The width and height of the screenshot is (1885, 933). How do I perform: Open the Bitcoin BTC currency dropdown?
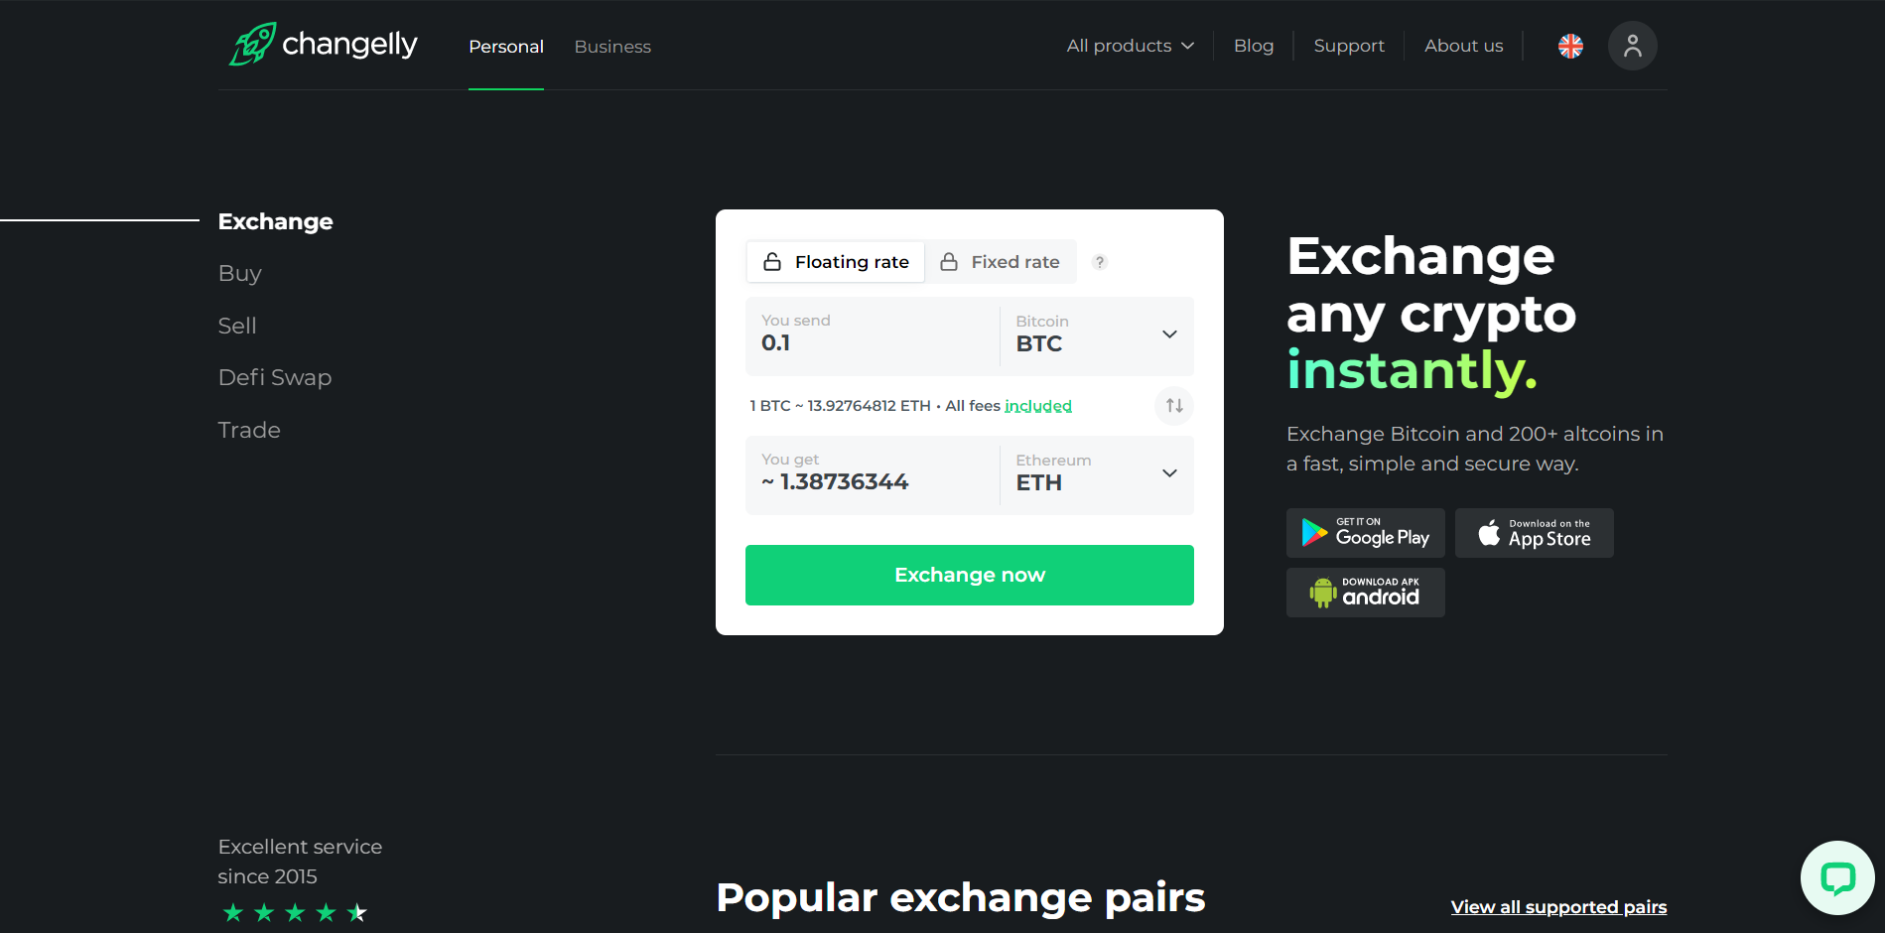pos(1096,335)
